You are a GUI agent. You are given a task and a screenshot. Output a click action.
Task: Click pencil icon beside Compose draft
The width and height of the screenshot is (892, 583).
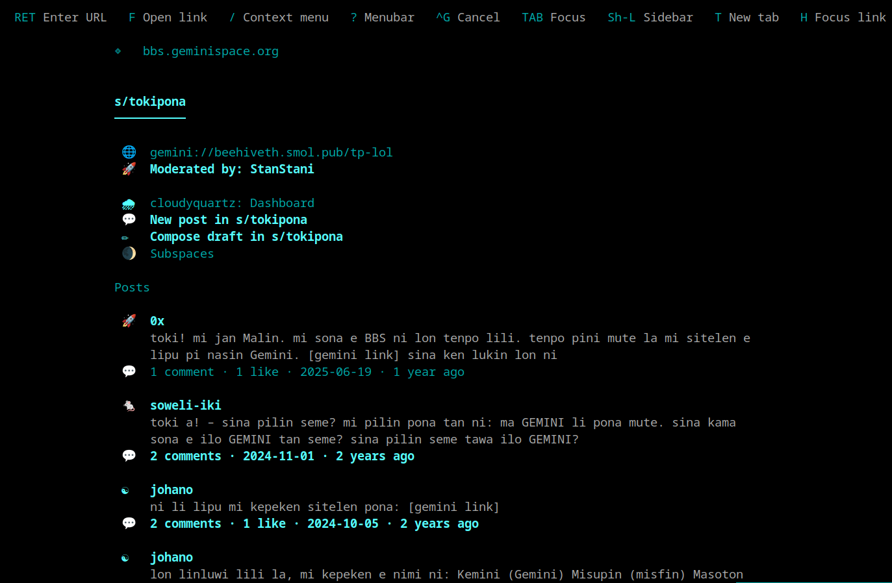coord(125,237)
